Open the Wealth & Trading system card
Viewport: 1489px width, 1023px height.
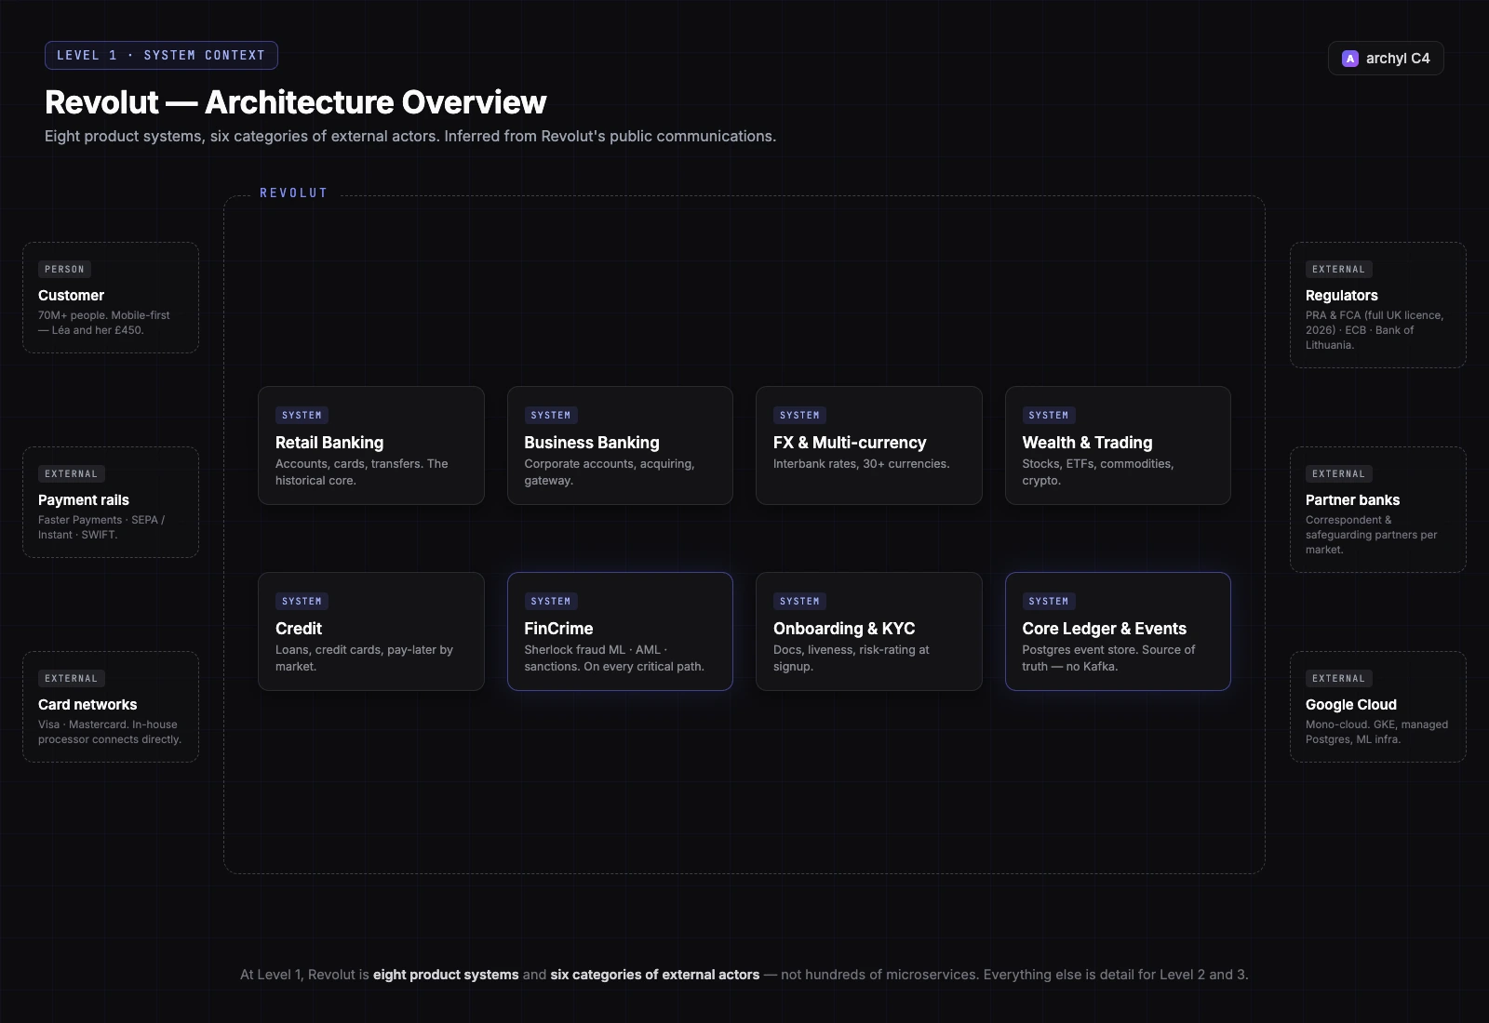1118,445
